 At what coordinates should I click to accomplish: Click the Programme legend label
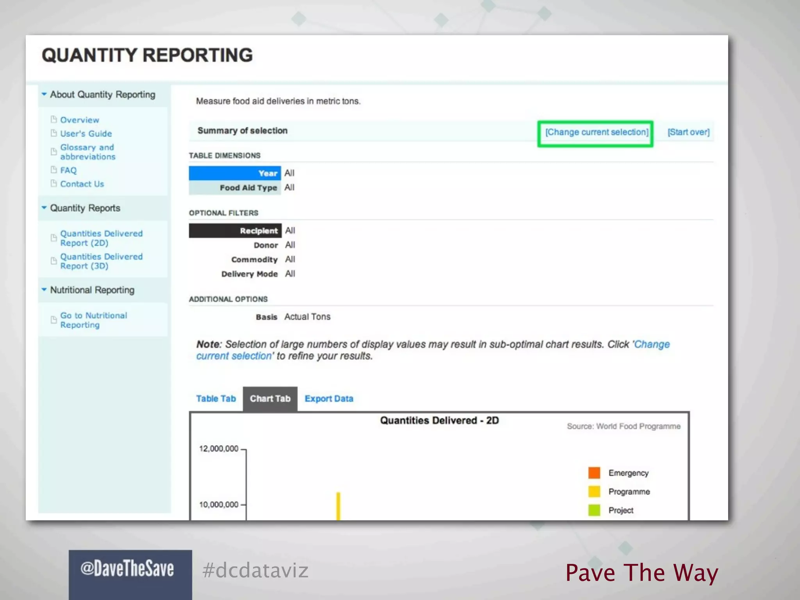629,492
